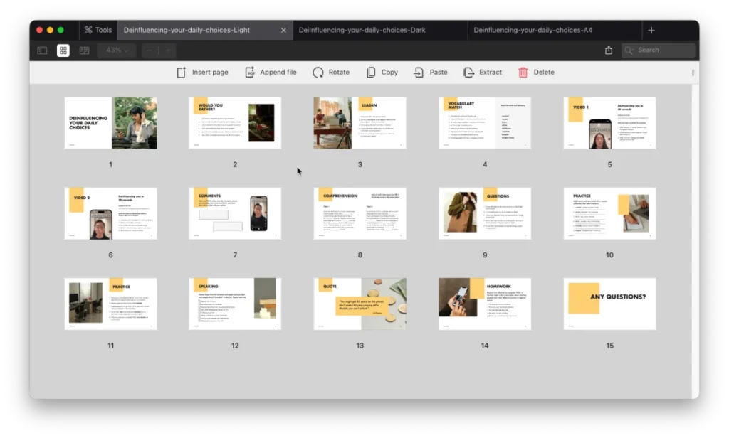This screenshot has height=438, width=729.
Task: Click the Copy pages icon
Action: coord(371,72)
